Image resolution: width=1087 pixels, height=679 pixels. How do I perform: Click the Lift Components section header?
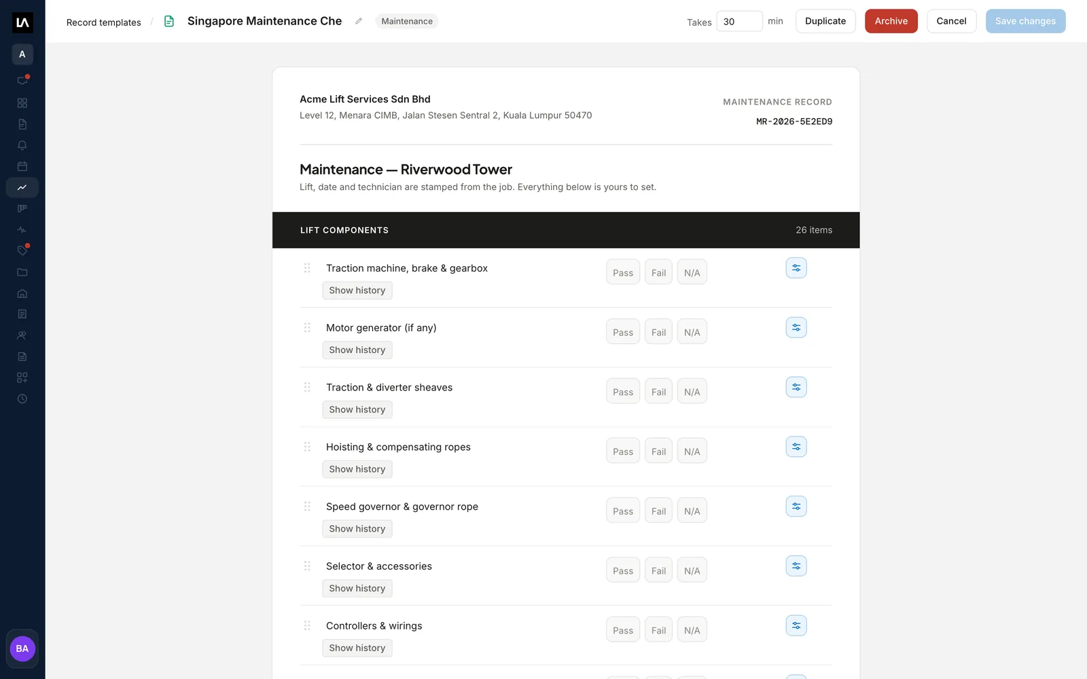[x=566, y=230]
